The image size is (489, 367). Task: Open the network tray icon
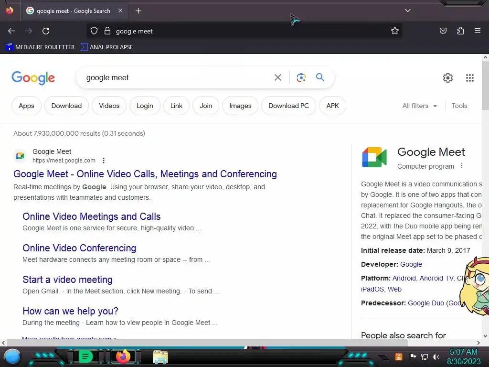(425, 356)
